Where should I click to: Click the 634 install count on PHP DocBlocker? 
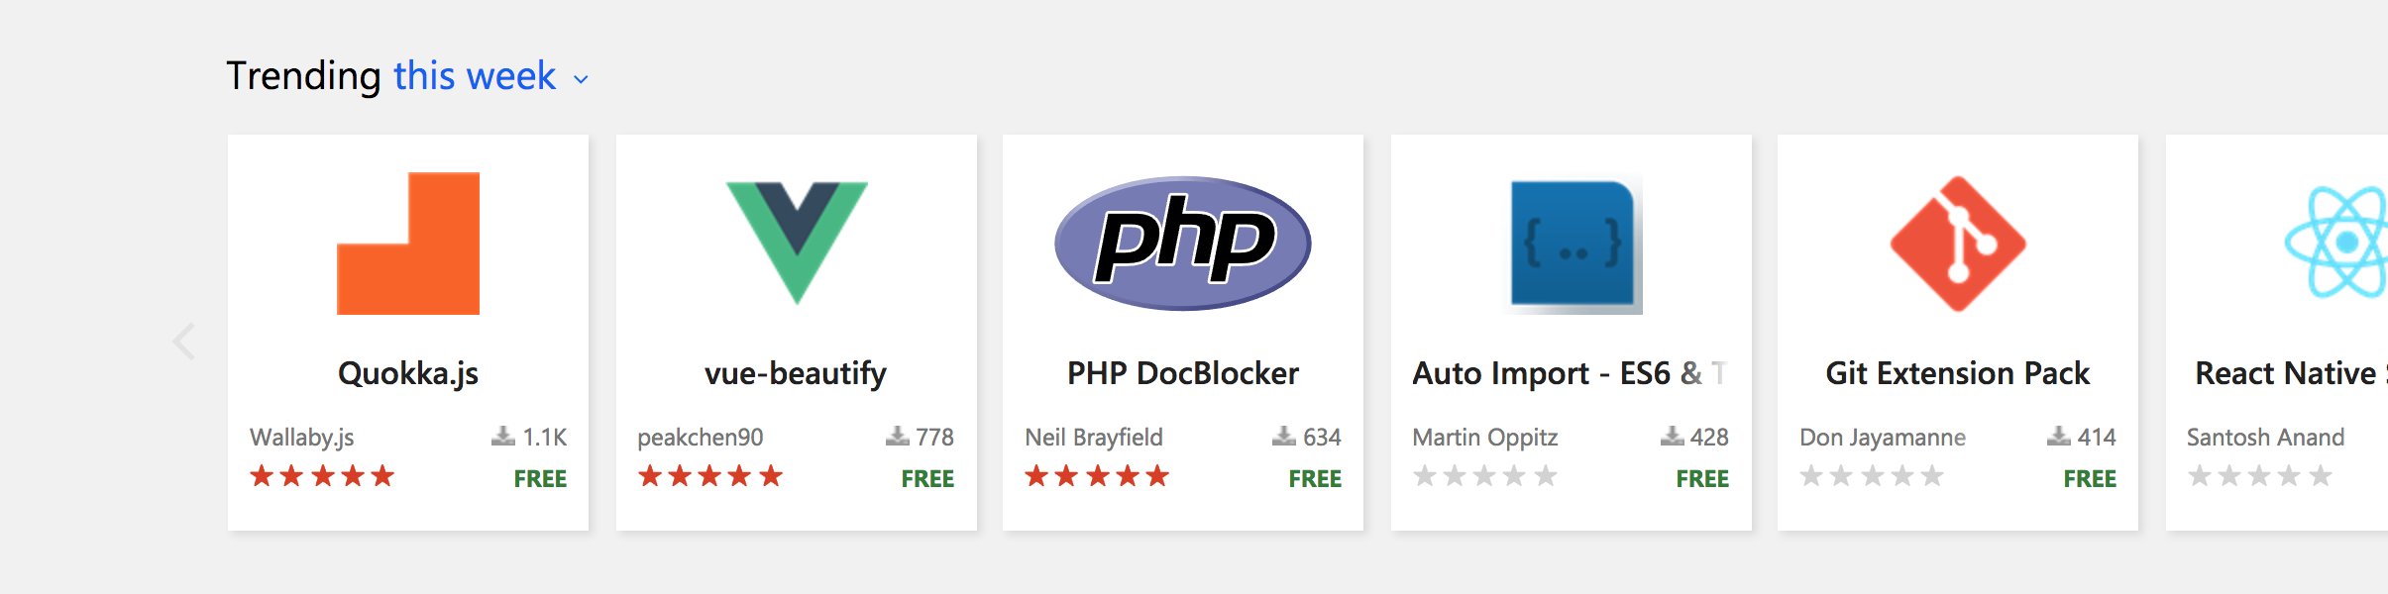(x=1322, y=438)
